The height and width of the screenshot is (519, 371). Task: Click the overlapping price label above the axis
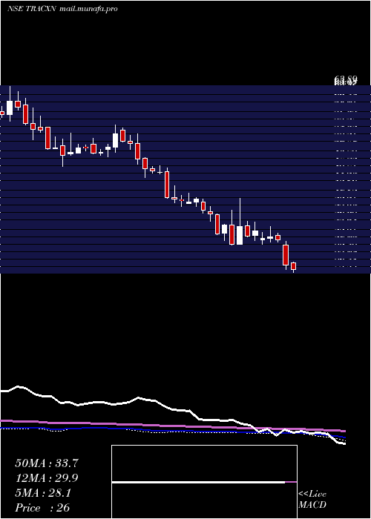(x=346, y=80)
